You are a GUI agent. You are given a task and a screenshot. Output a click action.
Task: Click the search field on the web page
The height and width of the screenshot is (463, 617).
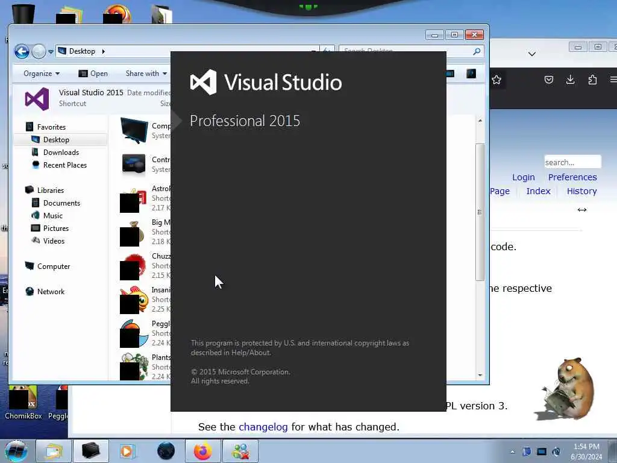(x=572, y=162)
